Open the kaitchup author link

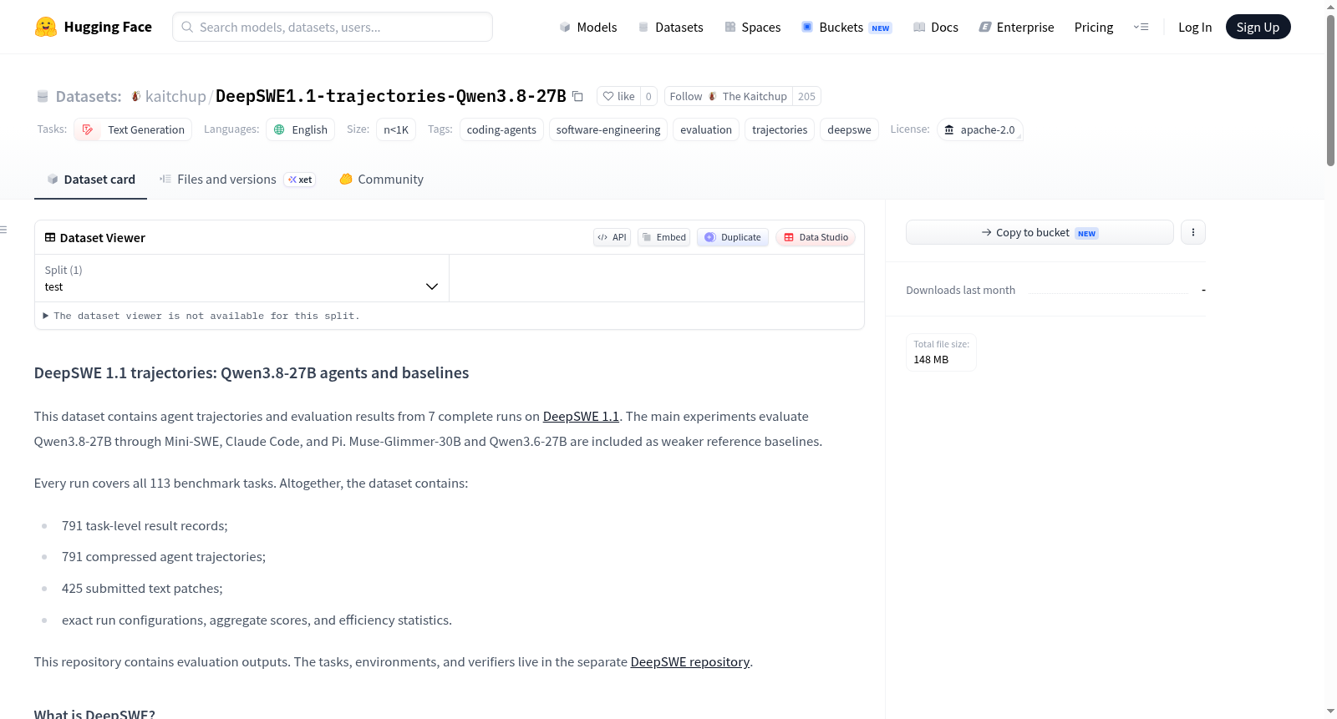[175, 96]
